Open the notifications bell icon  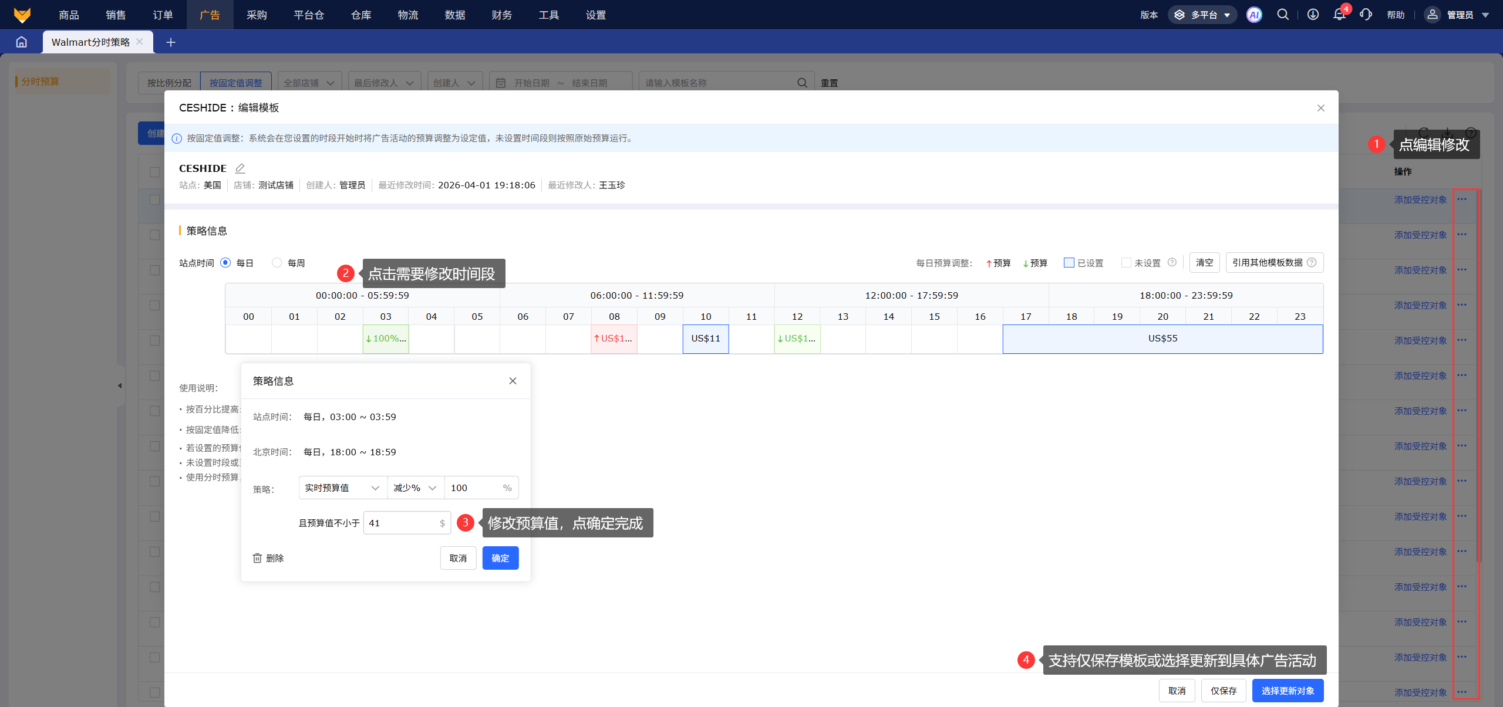pyautogui.click(x=1339, y=15)
